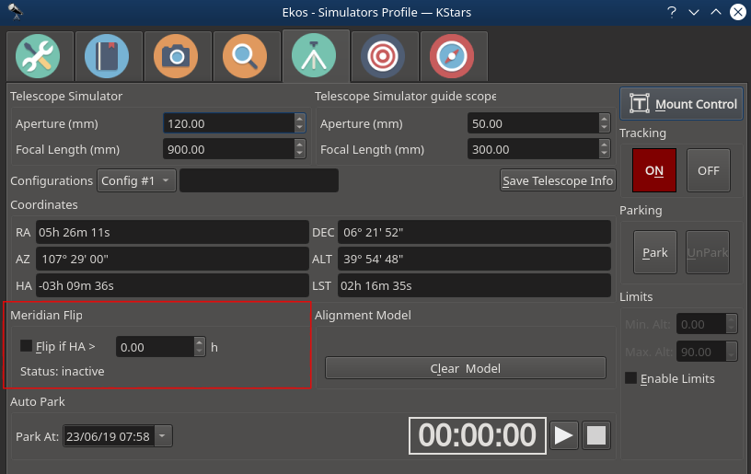Click the Park At date field
The width and height of the screenshot is (751, 474).
[x=109, y=436]
